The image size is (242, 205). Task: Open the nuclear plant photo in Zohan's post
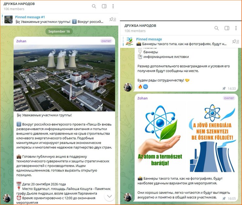point(64,78)
